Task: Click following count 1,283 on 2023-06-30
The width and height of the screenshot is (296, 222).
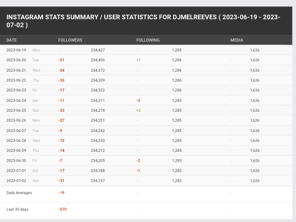Action: (177, 161)
